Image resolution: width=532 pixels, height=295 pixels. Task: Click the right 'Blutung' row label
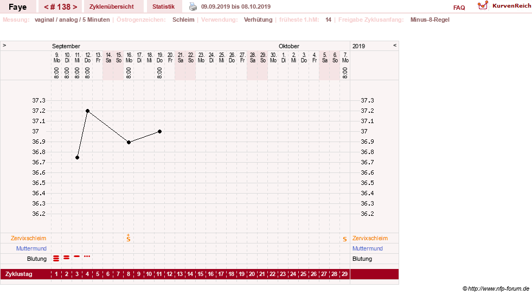pos(362,259)
